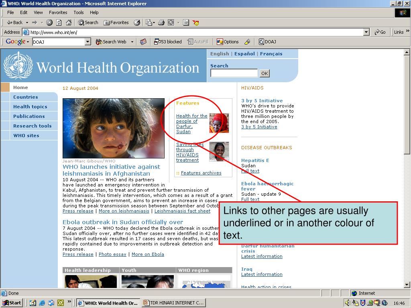Select Publications in the left navigation
This screenshot has height=308, width=411.
click(x=29, y=116)
